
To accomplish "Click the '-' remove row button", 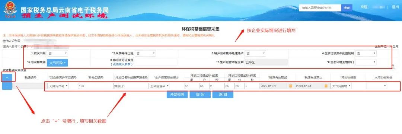I will pos(7,86).
